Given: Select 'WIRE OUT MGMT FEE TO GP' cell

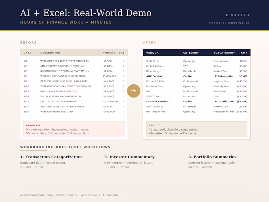Looking at the screenshot, I should pyautogui.click(x=57, y=112).
